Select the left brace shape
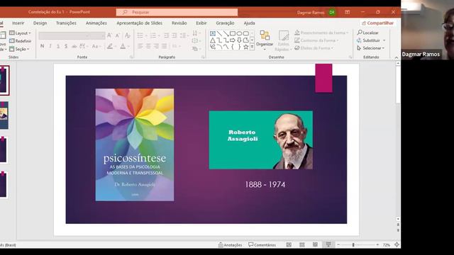454x255 pixels. (x=233, y=47)
